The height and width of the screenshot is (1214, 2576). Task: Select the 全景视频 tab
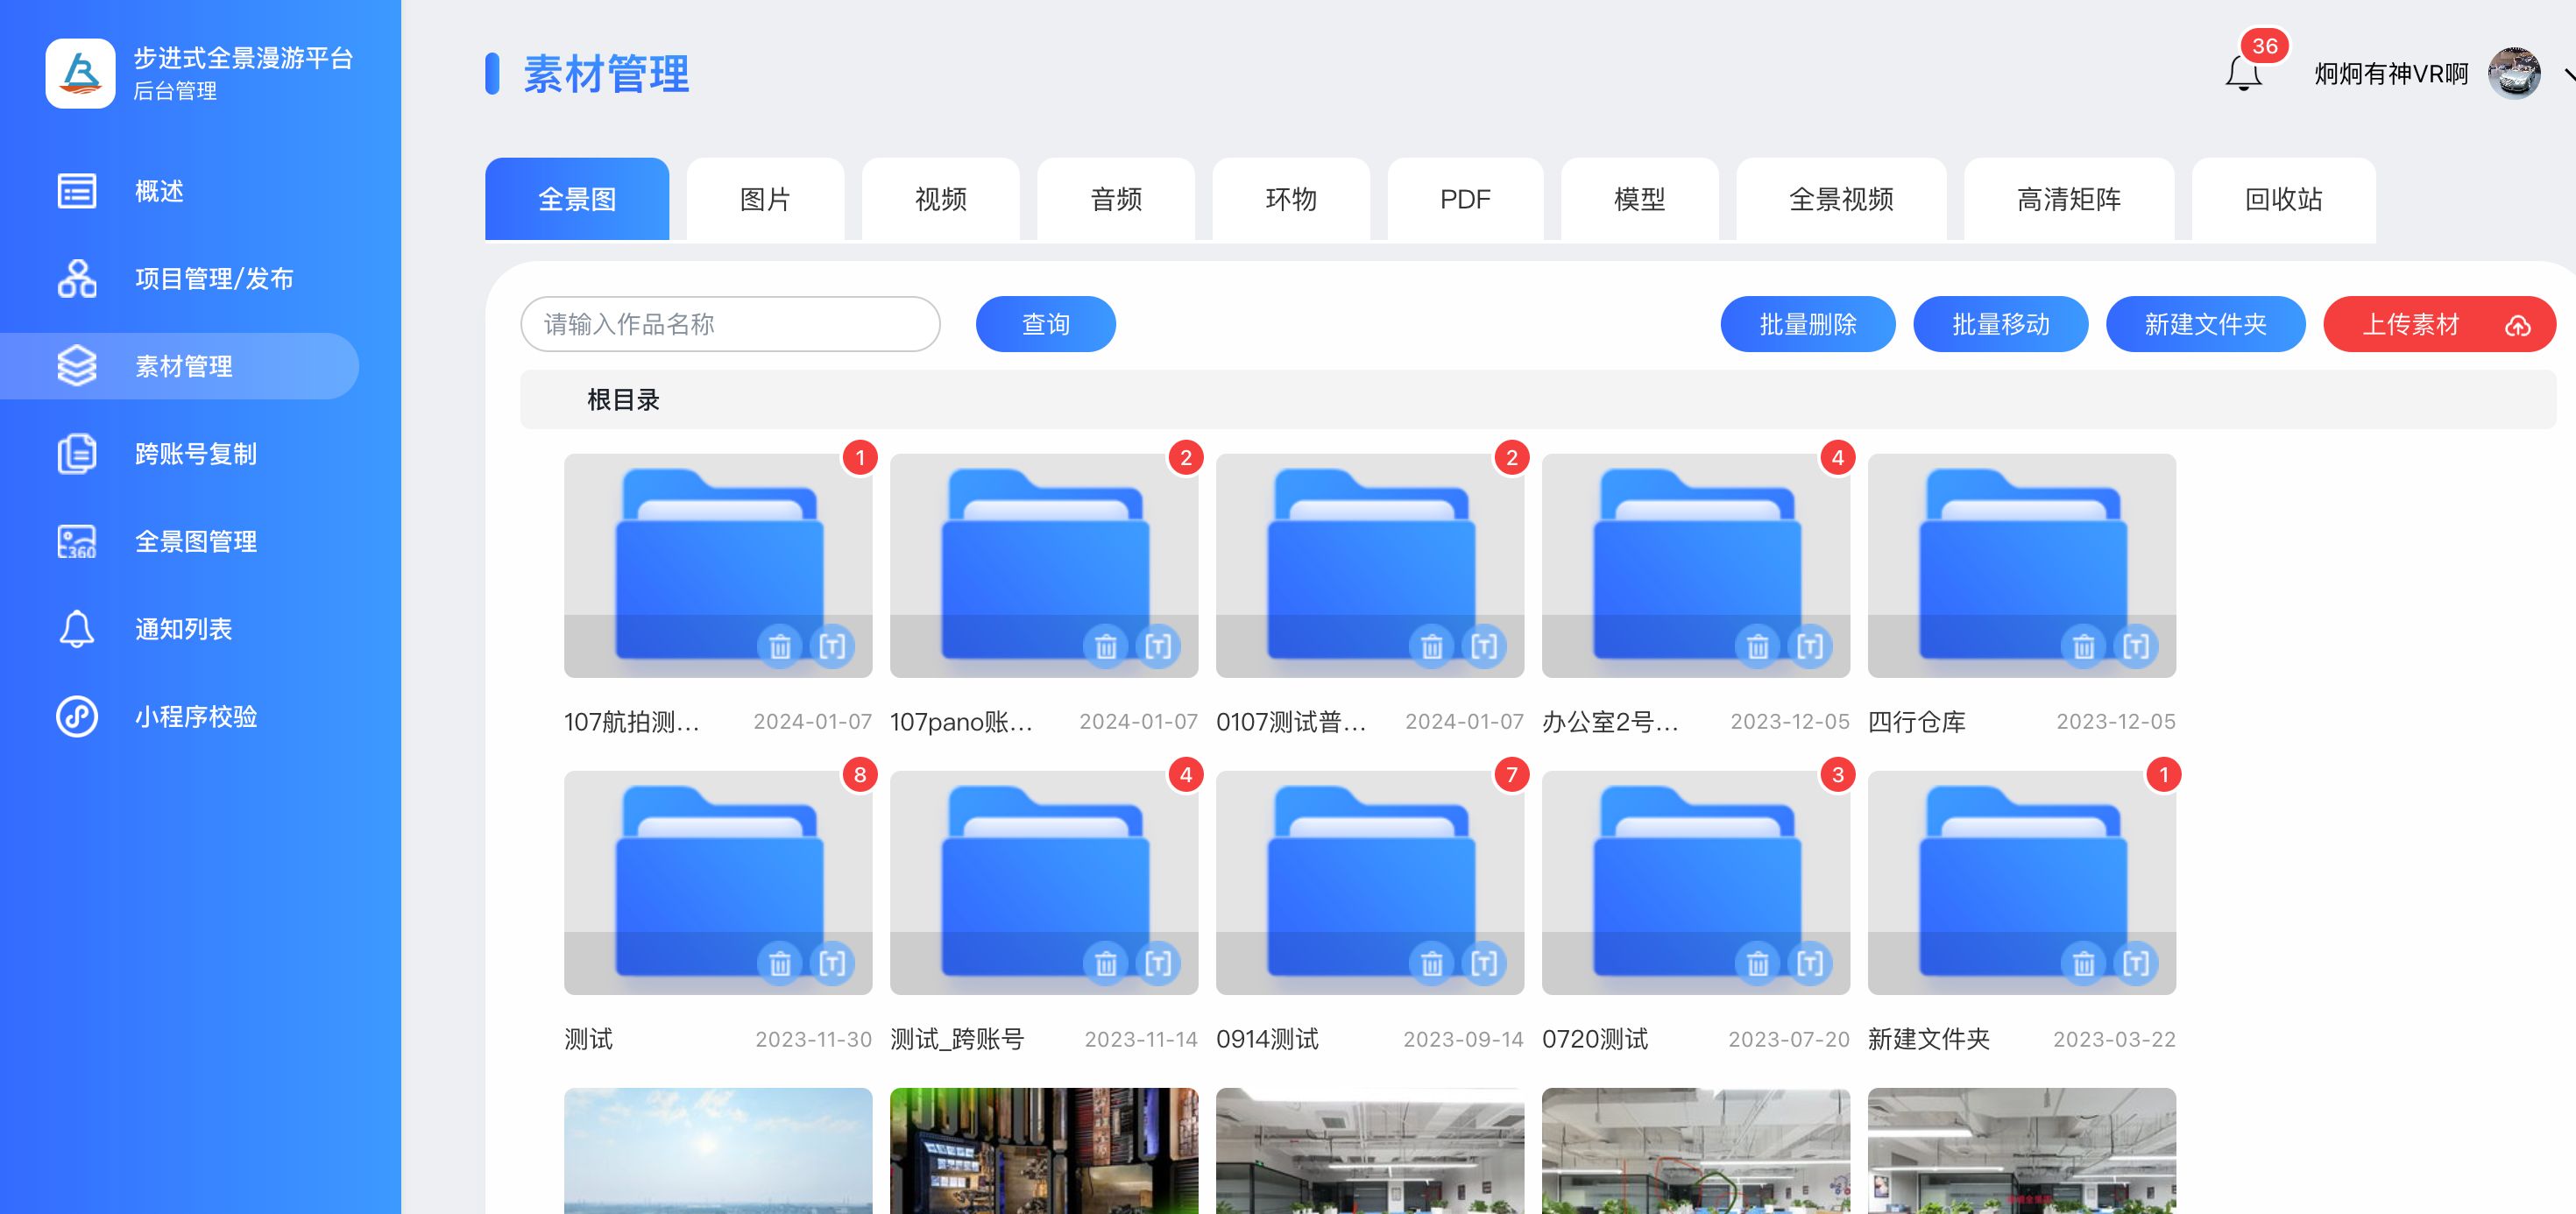(x=1840, y=199)
